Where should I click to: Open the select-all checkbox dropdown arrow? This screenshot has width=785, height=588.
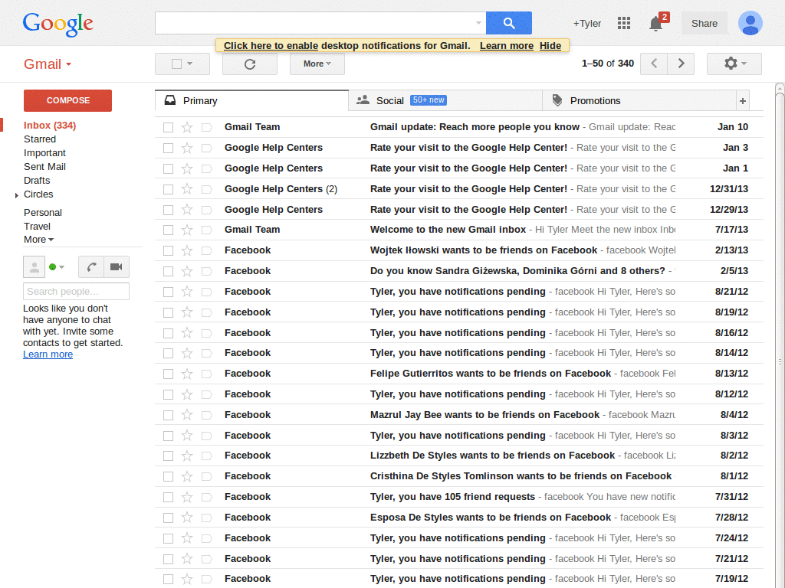pos(190,64)
